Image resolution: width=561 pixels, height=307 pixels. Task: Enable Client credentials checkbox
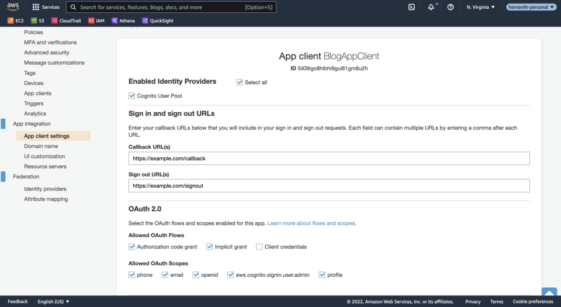coord(259,247)
